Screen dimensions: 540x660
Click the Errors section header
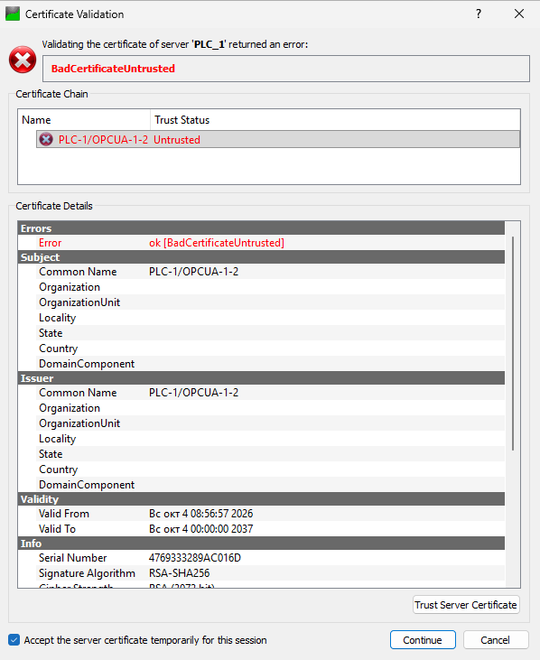(x=261, y=228)
